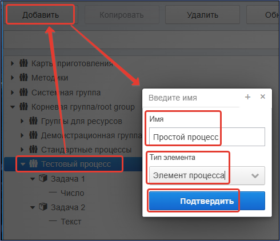Expand the Стандартные процессы node
Viewport: 280px width, 241px height.
tap(22, 150)
